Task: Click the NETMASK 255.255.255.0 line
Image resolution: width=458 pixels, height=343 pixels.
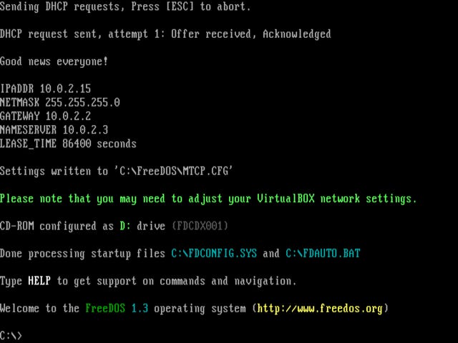Action: [60, 102]
